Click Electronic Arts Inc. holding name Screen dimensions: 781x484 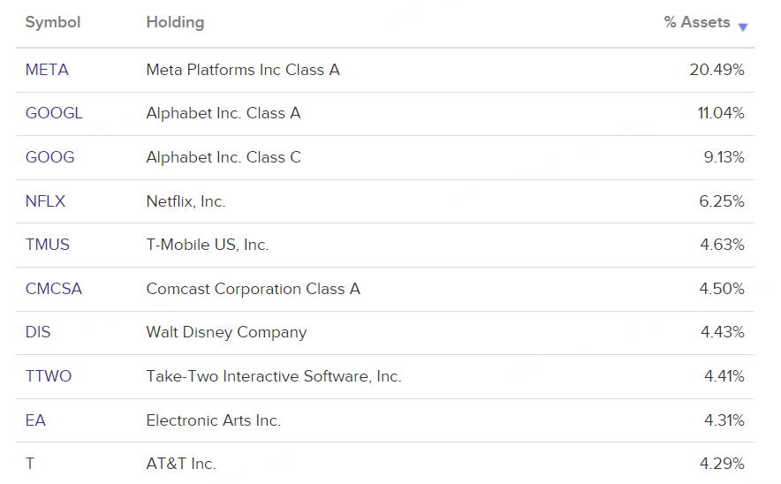[x=213, y=420]
